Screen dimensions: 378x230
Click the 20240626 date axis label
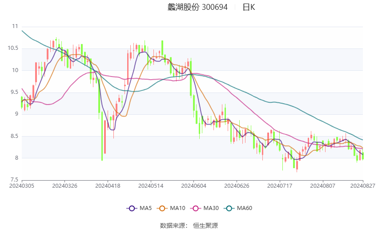[x=237, y=186]
